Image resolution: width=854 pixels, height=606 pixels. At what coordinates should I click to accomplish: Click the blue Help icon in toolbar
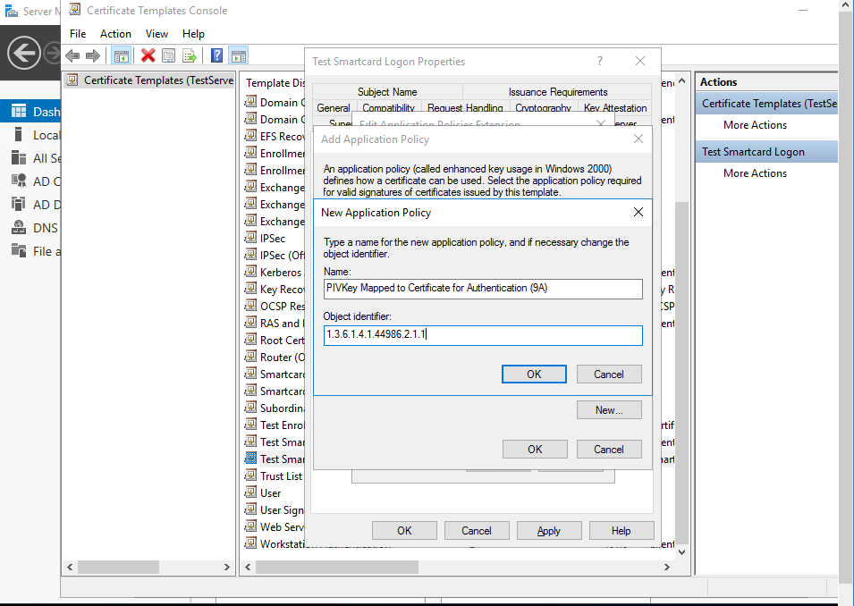point(216,55)
